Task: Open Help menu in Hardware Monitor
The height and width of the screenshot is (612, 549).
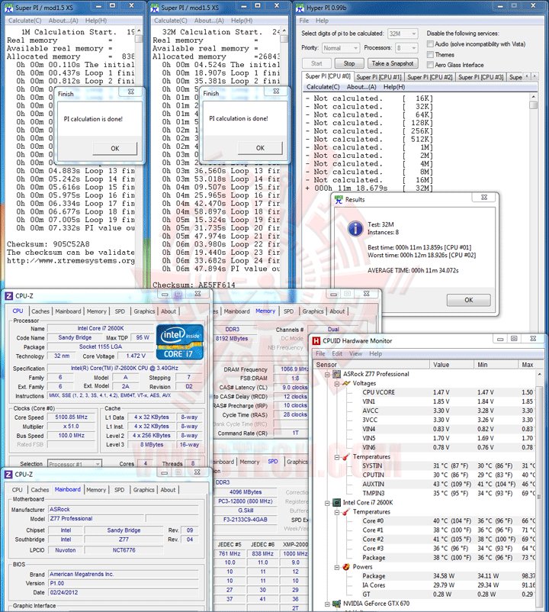Action: (x=375, y=353)
